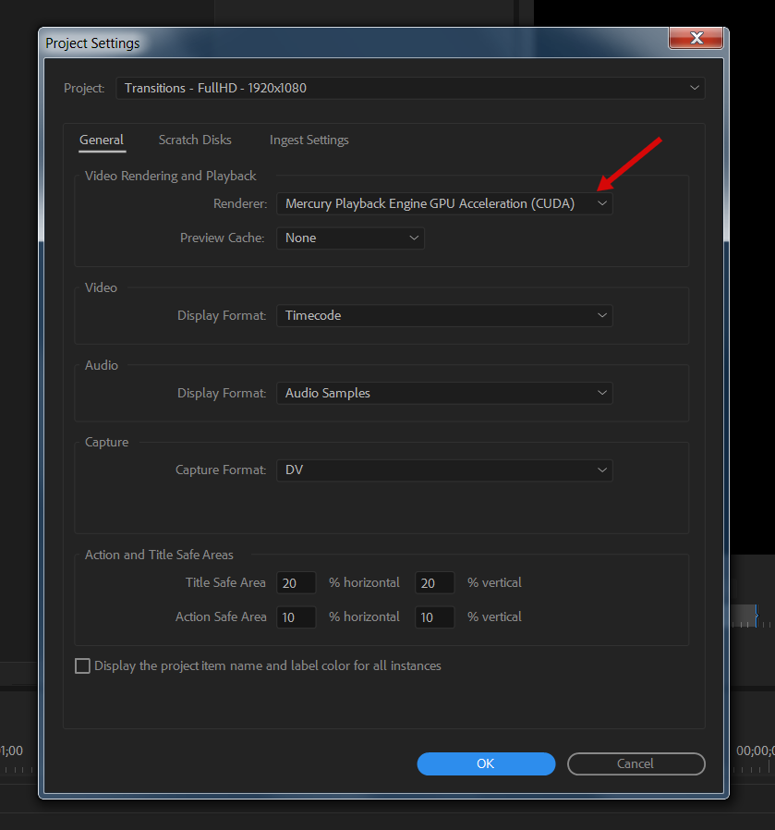Click Action Safe Area horizontal percentage field
Viewport: 775px width, 830px height.
296,617
